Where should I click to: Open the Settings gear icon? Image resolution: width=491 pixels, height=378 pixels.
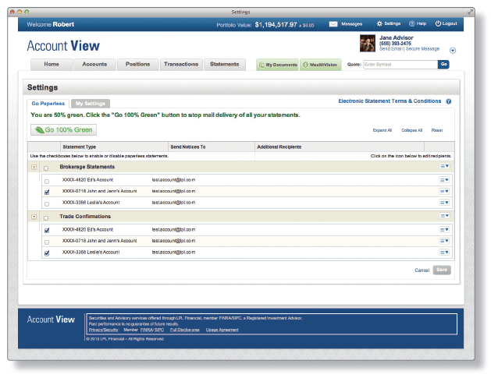[x=379, y=23]
